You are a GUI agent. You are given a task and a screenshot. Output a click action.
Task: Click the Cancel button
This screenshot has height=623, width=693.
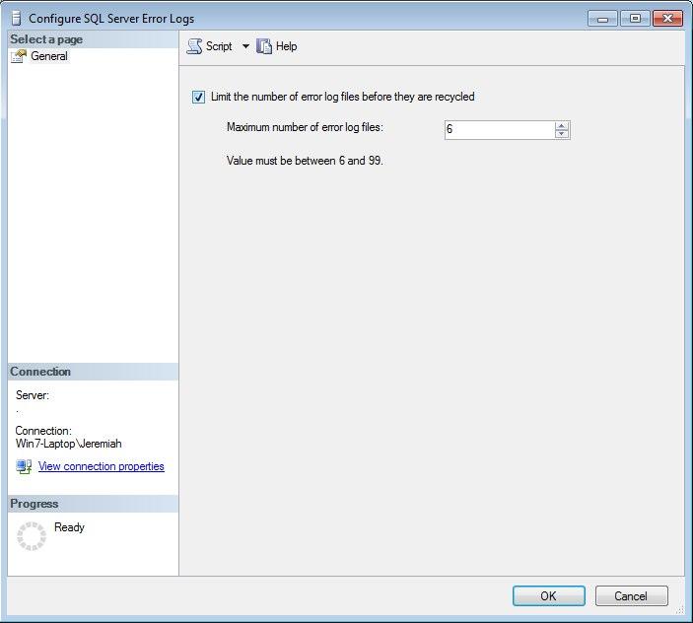pos(631,595)
